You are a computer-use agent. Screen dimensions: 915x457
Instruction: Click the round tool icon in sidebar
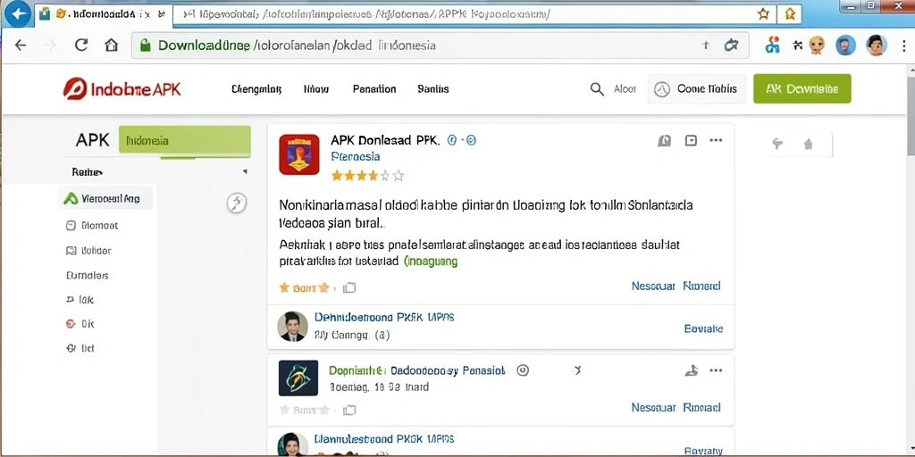coord(236,203)
